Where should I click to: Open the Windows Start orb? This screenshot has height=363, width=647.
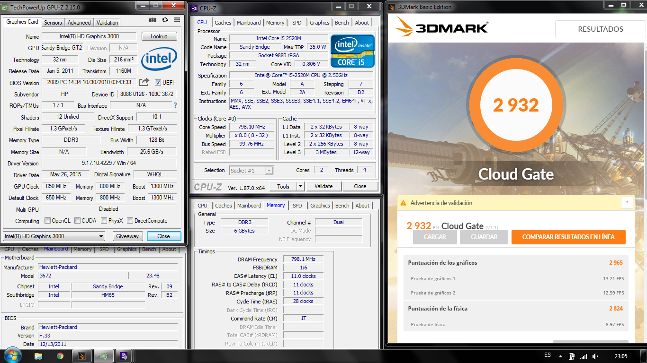coord(12,355)
